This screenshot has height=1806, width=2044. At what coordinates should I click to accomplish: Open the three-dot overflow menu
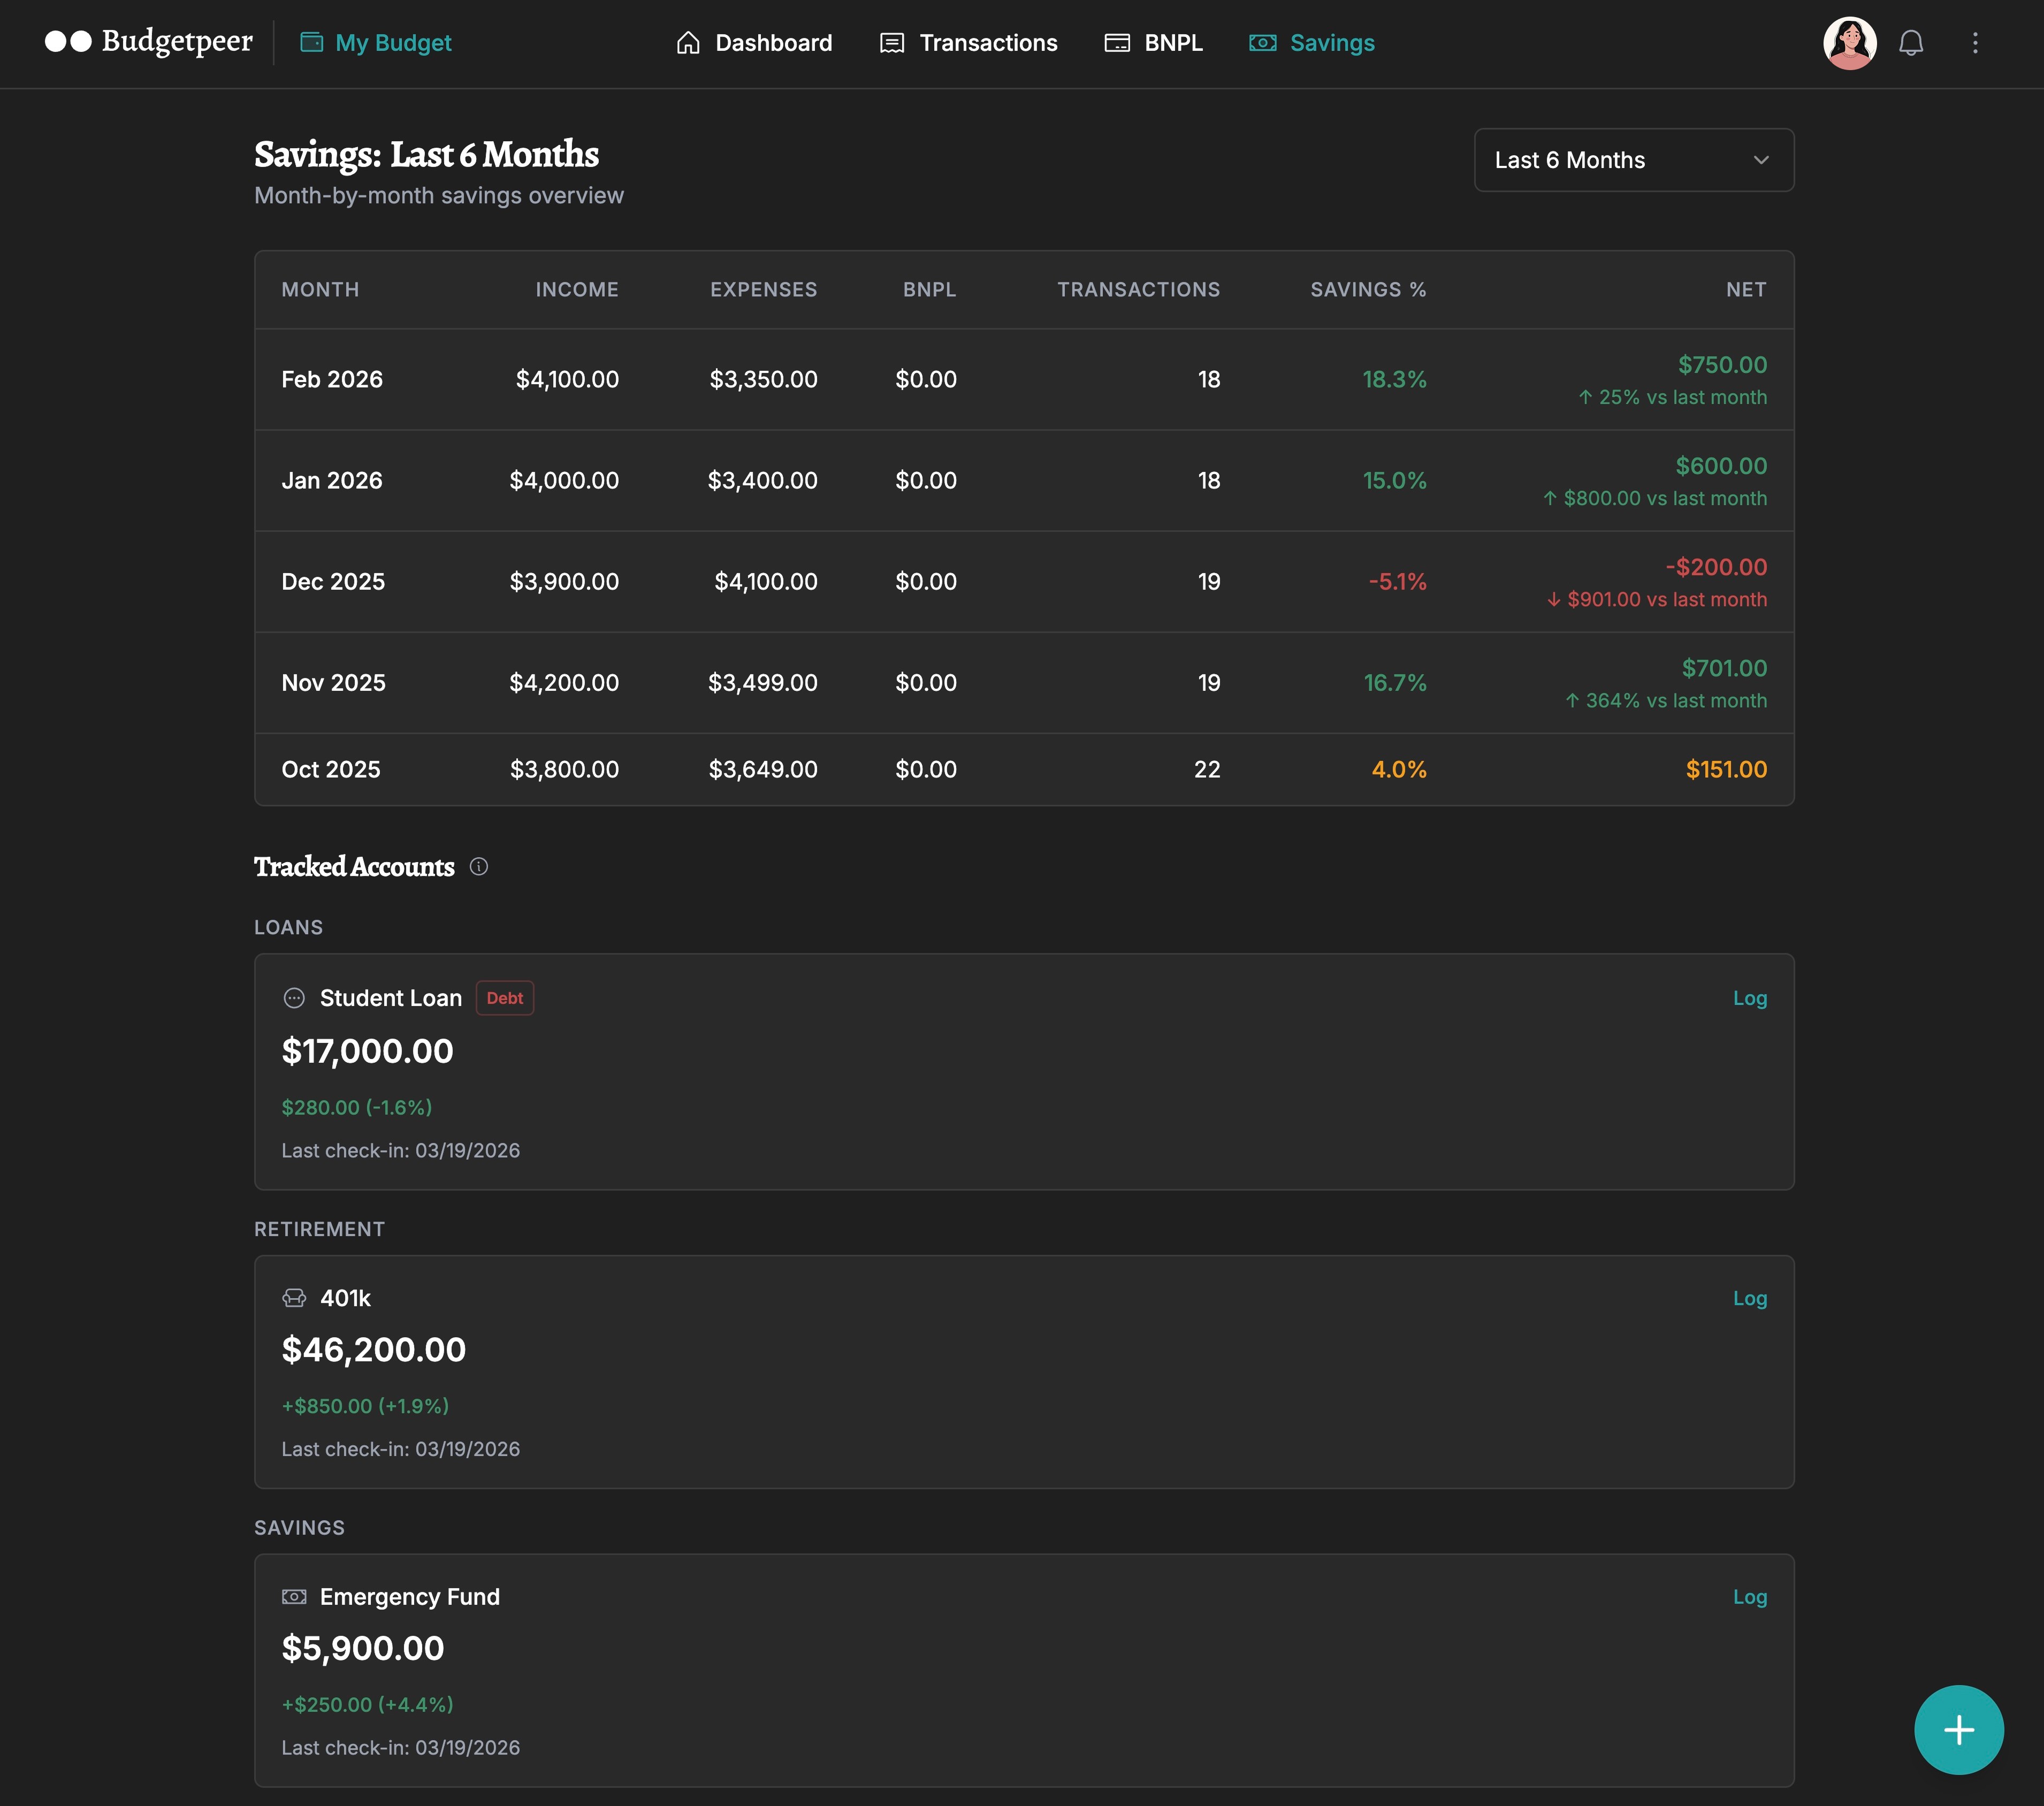pyautogui.click(x=1975, y=42)
